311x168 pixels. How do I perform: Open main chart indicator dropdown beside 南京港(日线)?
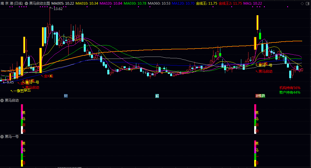[x=26, y=3]
